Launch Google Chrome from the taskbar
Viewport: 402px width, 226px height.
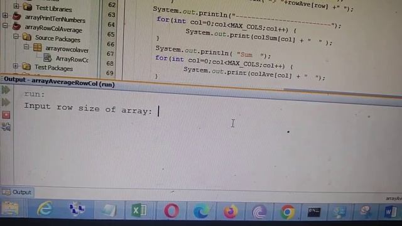tap(288, 212)
